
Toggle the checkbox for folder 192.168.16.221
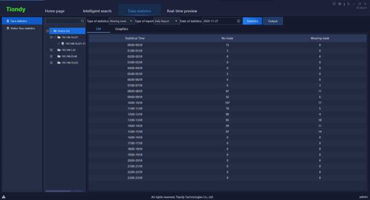[x=55, y=37]
